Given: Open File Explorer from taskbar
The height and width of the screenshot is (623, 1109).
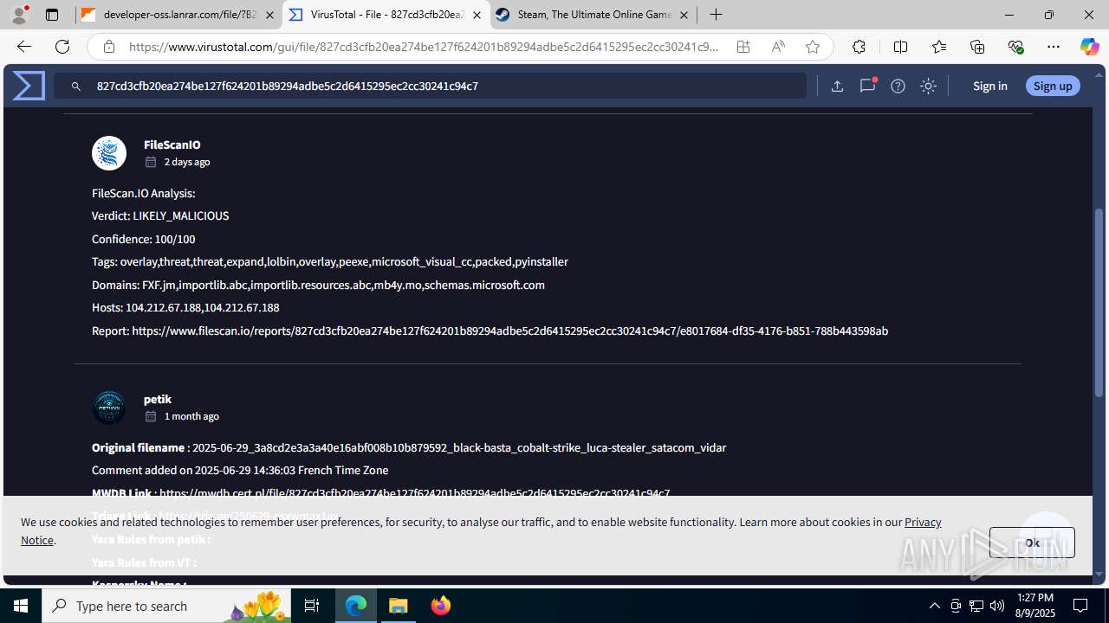Looking at the screenshot, I should [399, 606].
